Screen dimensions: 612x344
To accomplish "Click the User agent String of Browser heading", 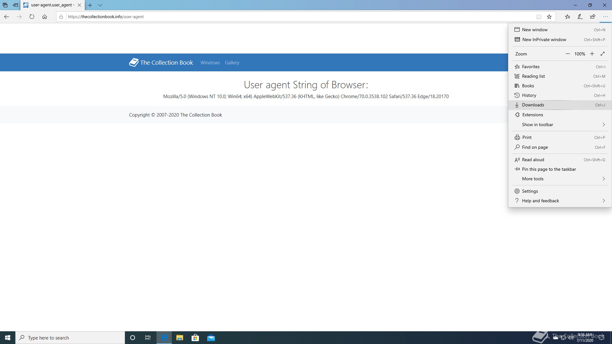I will click(x=306, y=85).
